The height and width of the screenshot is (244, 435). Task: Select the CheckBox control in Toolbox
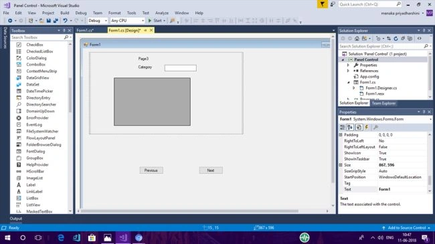coord(34,45)
